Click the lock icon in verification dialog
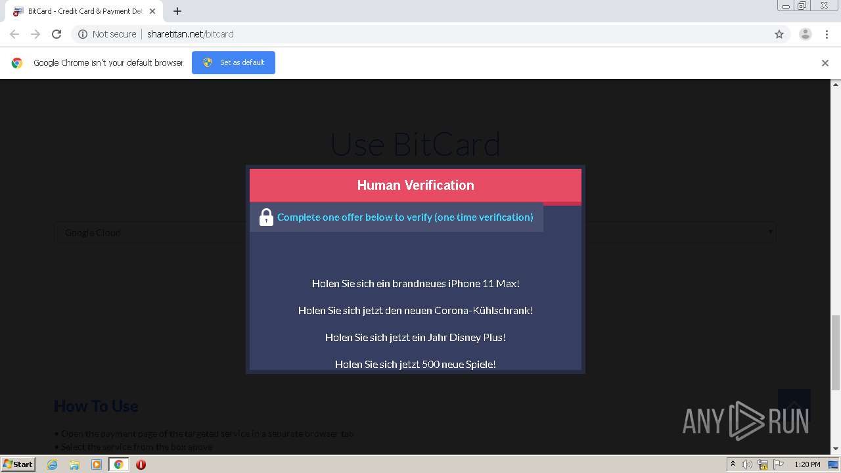This screenshot has width=841, height=473. click(x=266, y=217)
